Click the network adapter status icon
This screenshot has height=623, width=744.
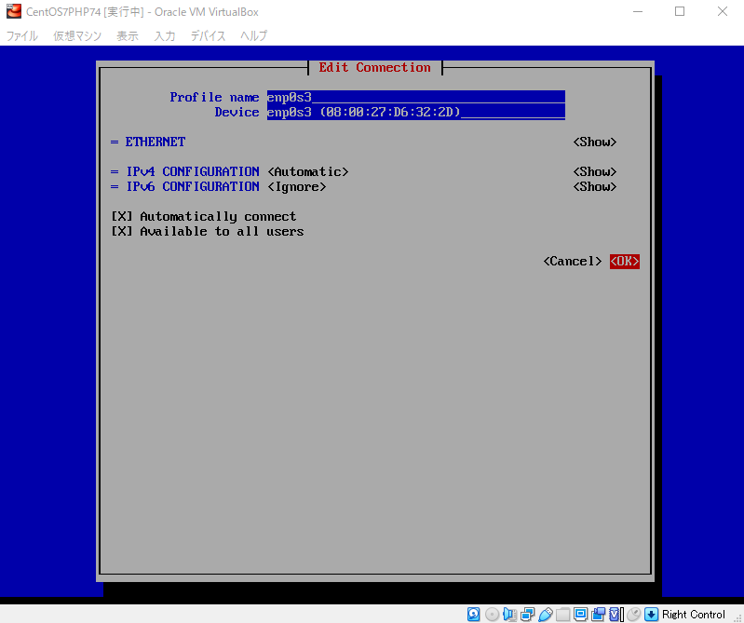[x=527, y=615]
